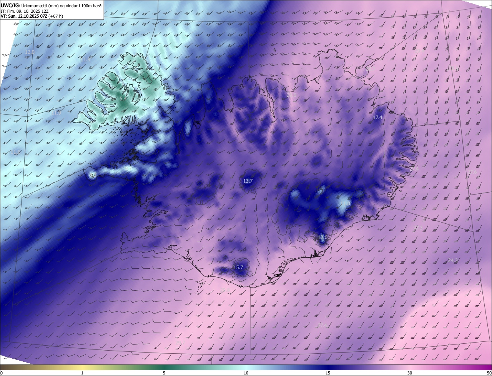
Task: Click the 30 tick label on the color scale
Action: [x=410, y=373]
